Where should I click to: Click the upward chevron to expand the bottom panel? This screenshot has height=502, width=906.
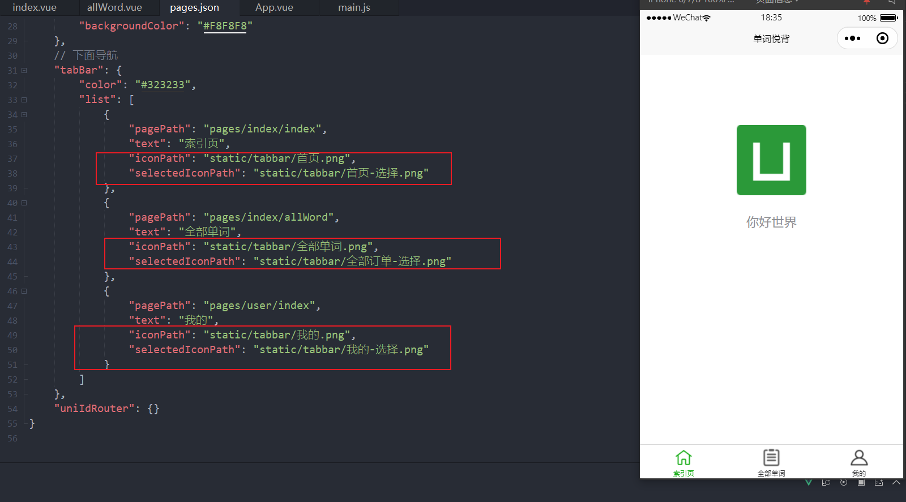tap(896, 483)
